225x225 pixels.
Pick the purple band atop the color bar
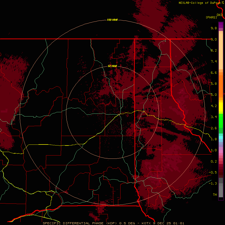[221, 25]
